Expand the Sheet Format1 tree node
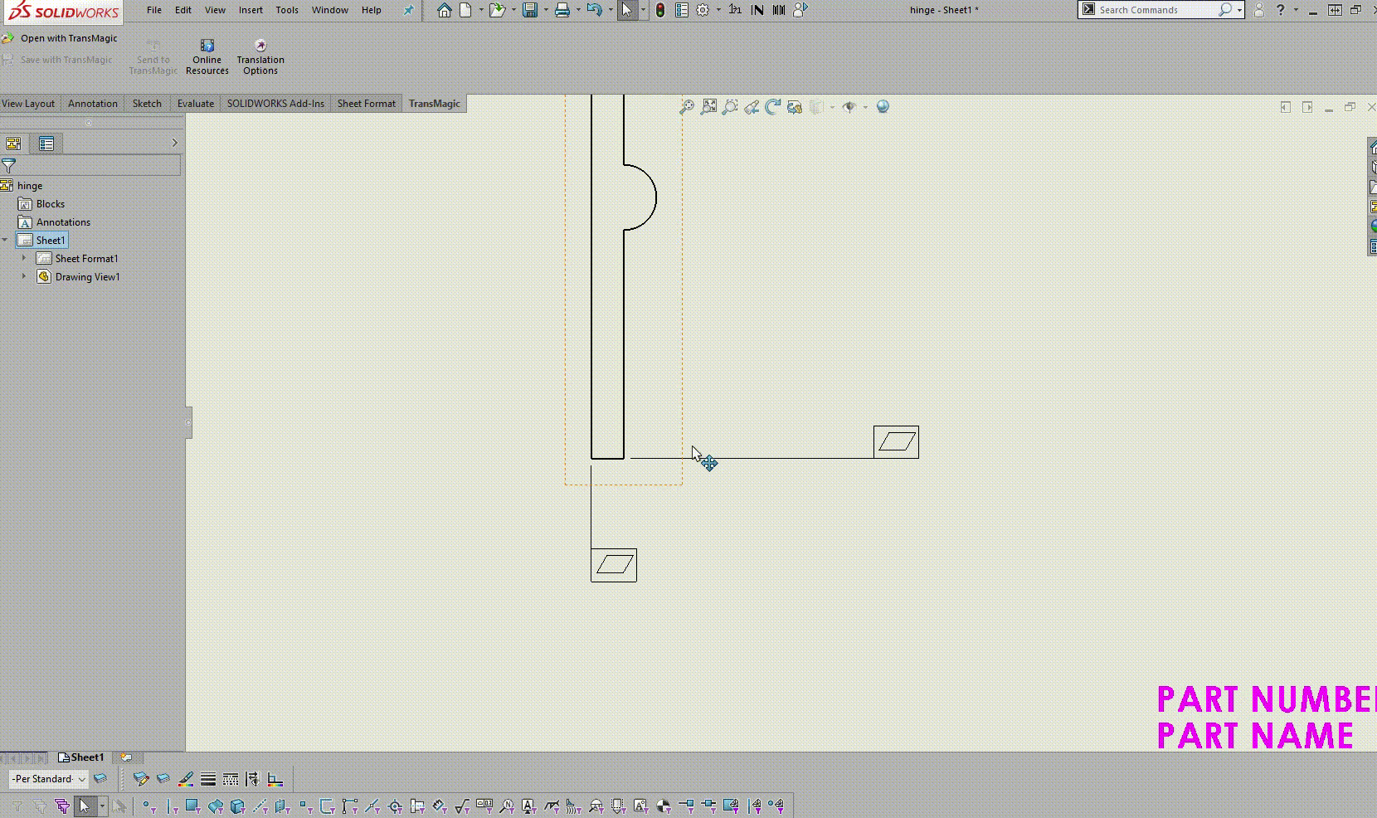Screen dimensions: 1377x818 [x=24, y=258]
